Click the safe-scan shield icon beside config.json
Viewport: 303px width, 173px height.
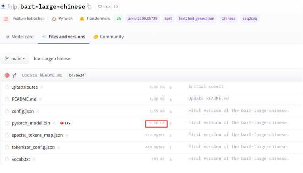(x=38, y=111)
